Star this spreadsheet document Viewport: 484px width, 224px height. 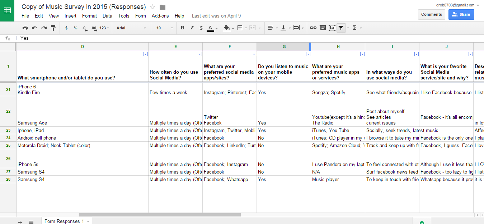point(152,7)
